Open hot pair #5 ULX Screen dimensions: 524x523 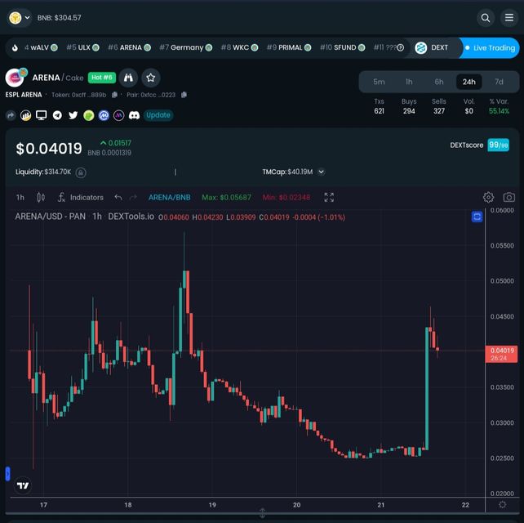82,47
